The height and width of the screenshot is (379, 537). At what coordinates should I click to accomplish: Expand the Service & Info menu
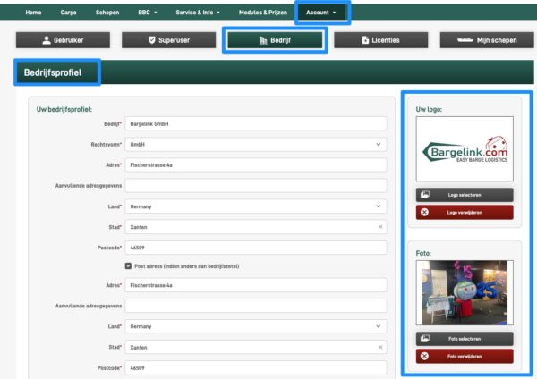(x=198, y=13)
